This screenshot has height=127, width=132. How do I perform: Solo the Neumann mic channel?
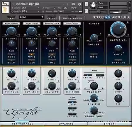(x=52, y=60)
